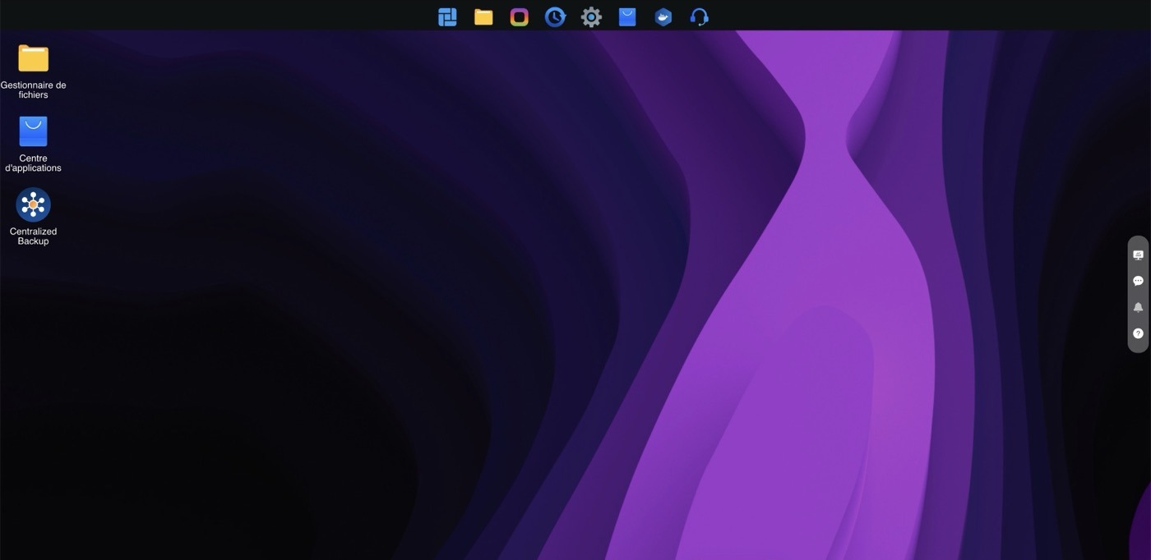1151x560 pixels.
Task: Open the headset support icon in top bar
Action: pyautogui.click(x=700, y=17)
